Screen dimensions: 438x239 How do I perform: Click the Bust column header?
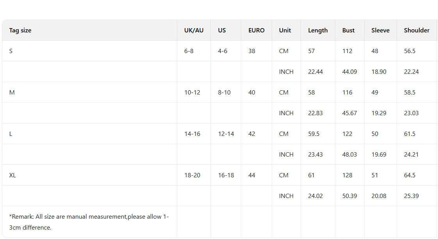(x=348, y=30)
